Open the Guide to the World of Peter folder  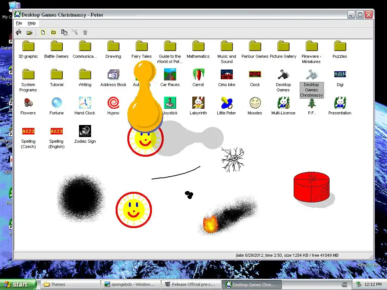[170, 46]
